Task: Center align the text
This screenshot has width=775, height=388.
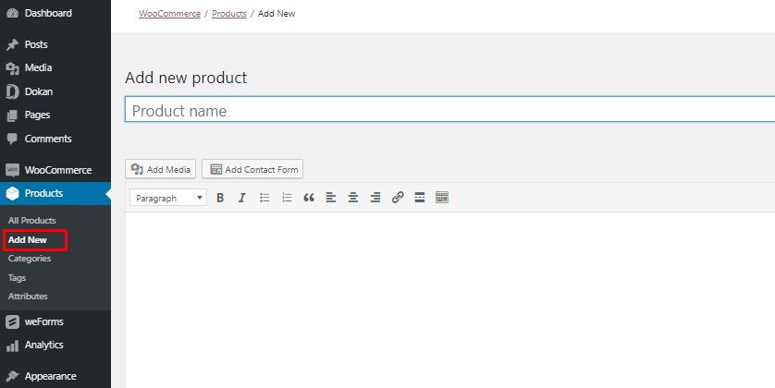Action: [353, 198]
